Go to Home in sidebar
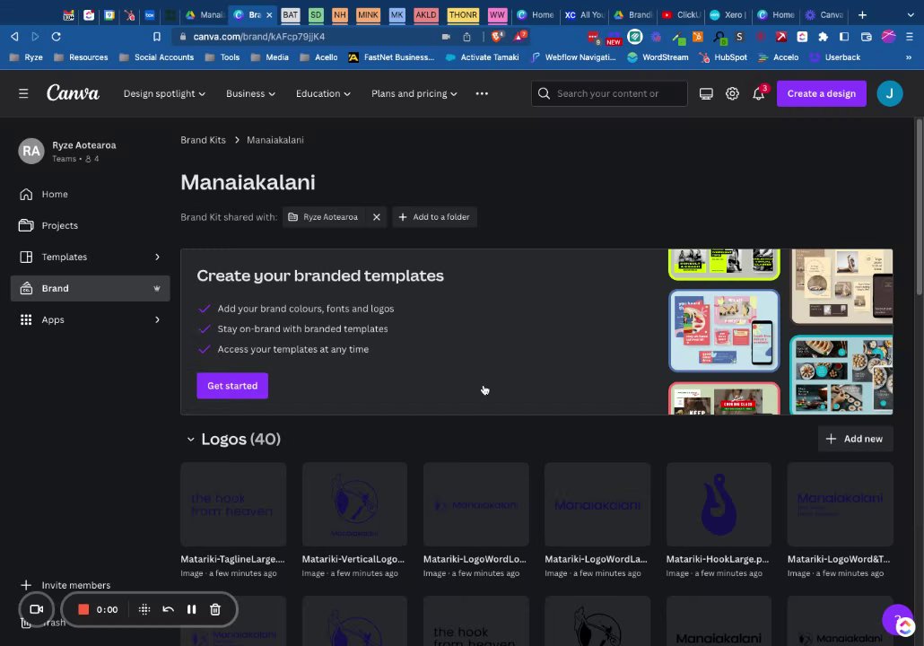This screenshot has width=924, height=646. tap(91, 194)
